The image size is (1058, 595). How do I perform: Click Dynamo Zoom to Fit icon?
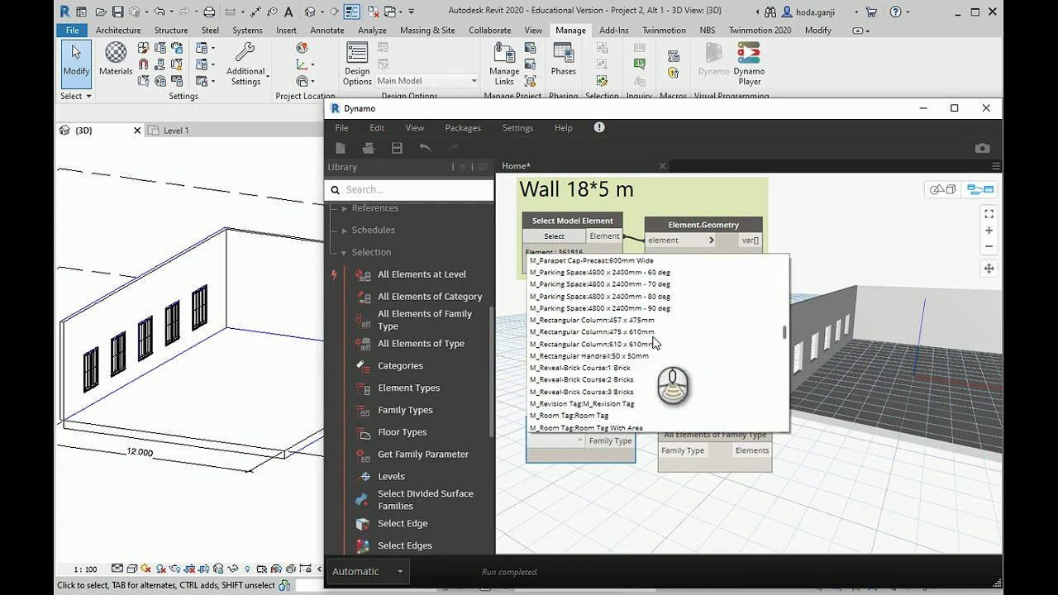click(989, 214)
